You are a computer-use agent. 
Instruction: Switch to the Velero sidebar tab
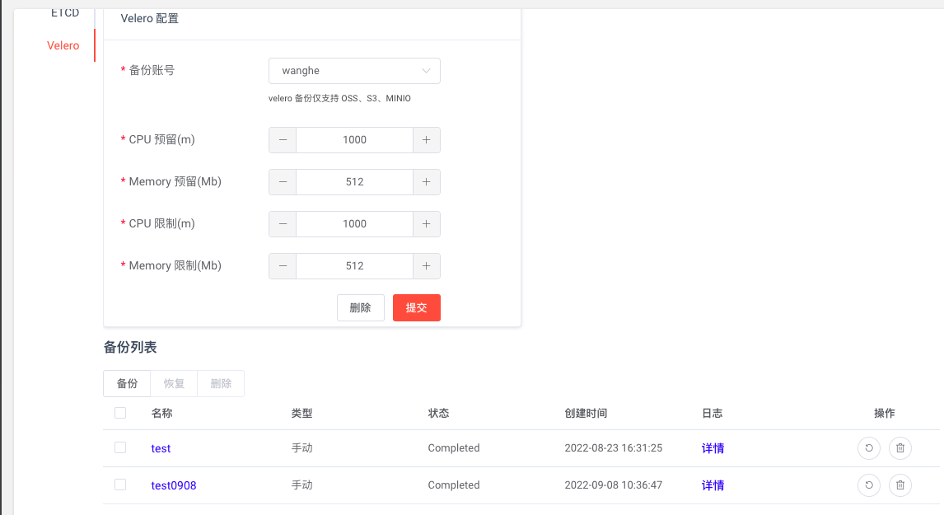coord(63,46)
